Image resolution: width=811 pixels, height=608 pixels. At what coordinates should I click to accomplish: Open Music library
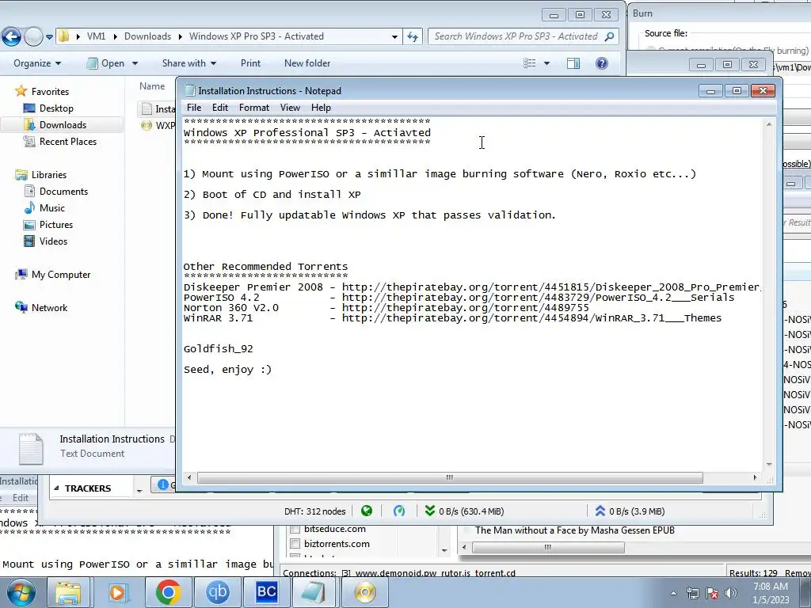click(x=51, y=208)
